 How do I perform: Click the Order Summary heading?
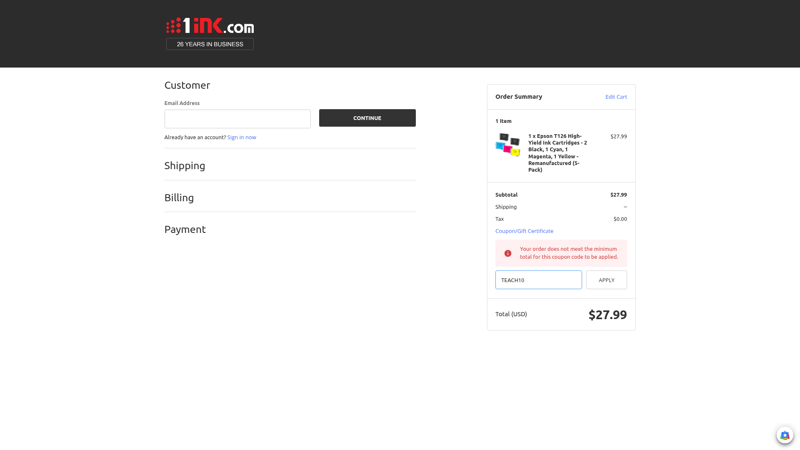coord(519,97)
